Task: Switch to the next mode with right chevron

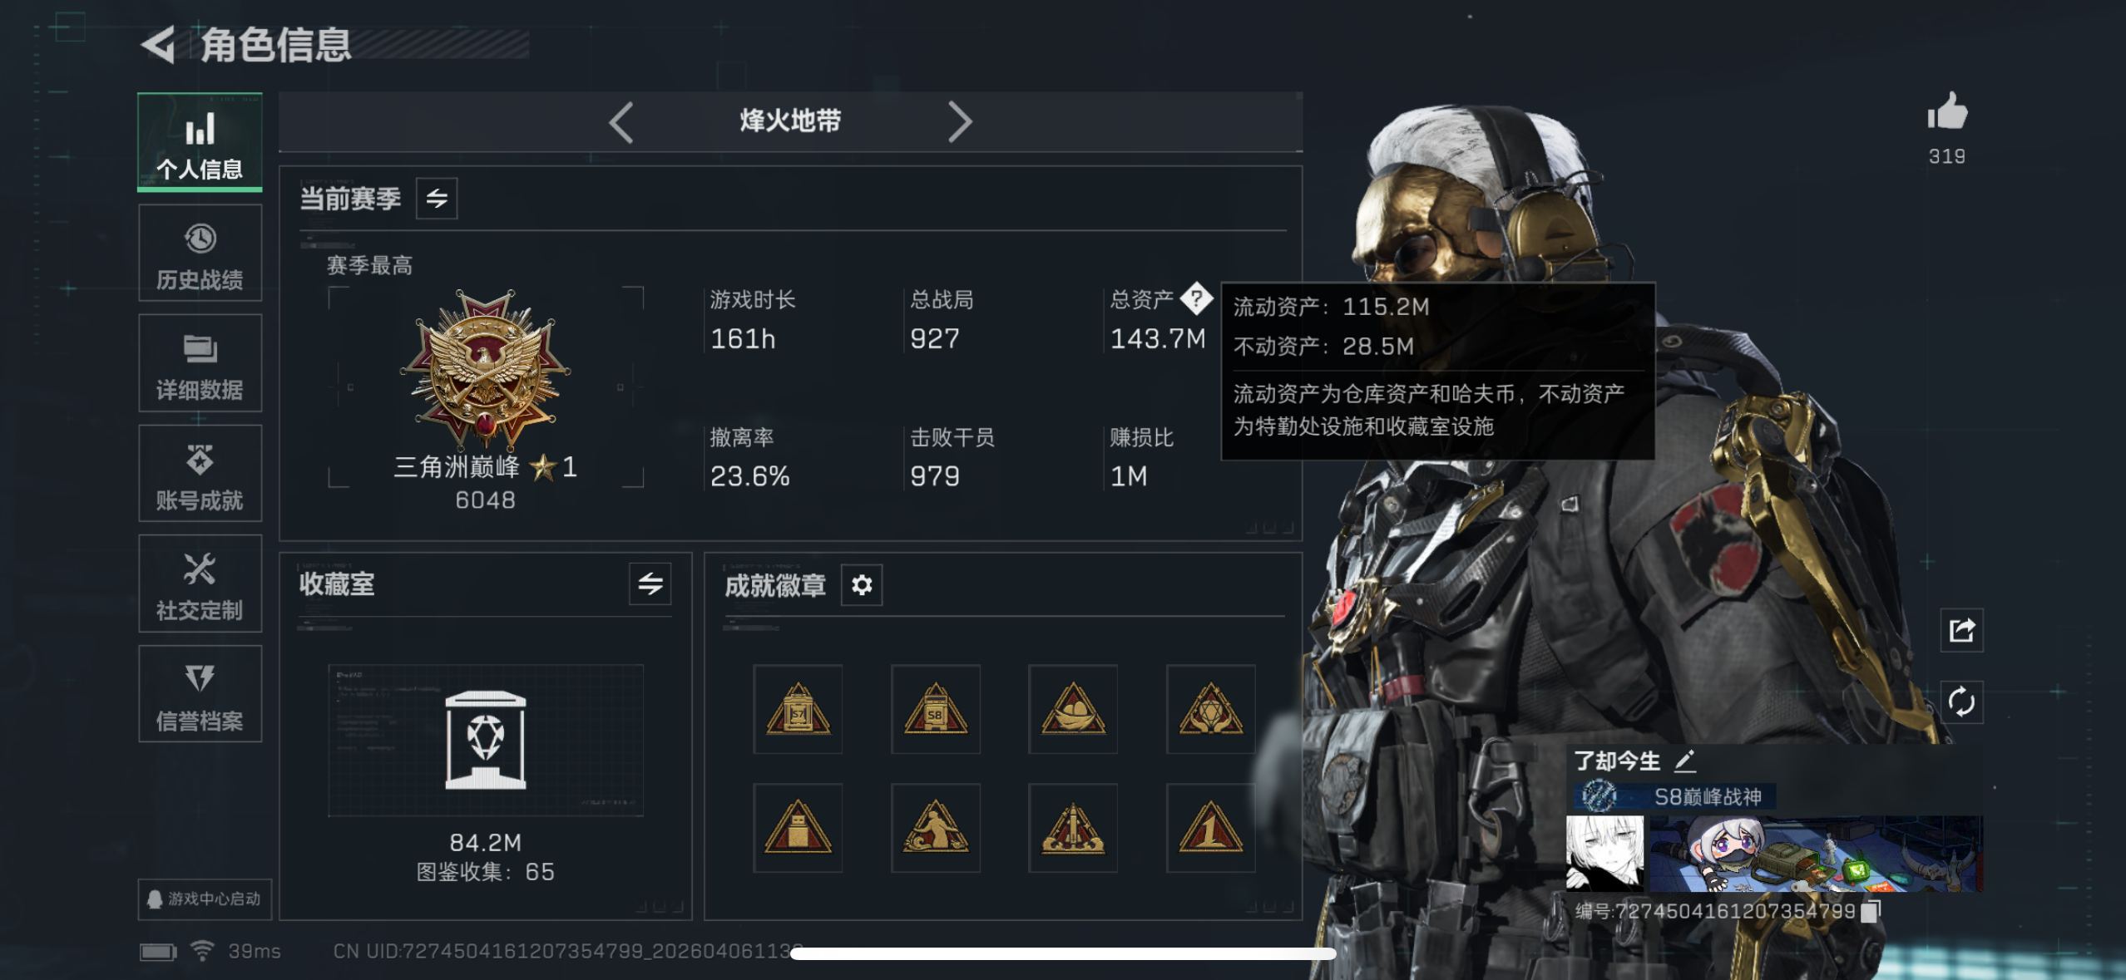Action: click(x=959, y=123)
